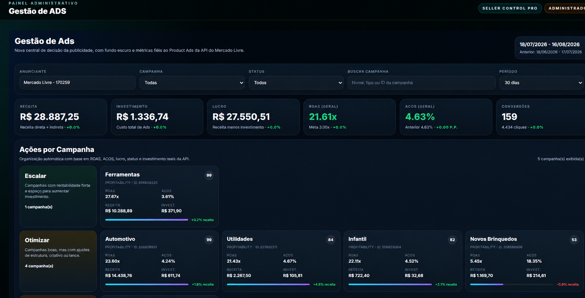Click the 4 campanha(s) count under Otimizar
The height and width of the screenshot is (298, 585).
click(39, 266)
